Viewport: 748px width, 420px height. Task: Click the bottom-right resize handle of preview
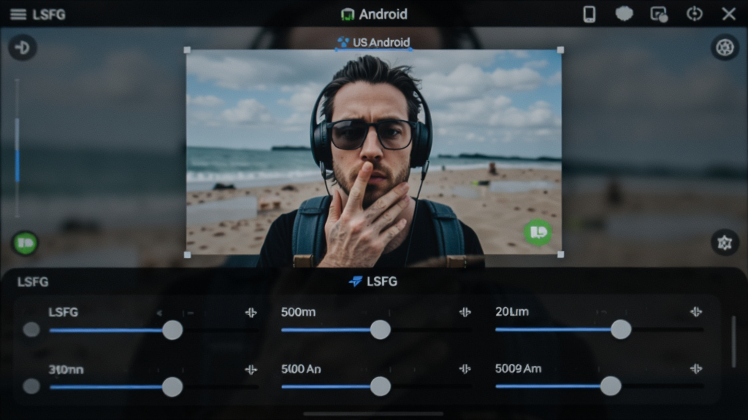tap(560, 254)
